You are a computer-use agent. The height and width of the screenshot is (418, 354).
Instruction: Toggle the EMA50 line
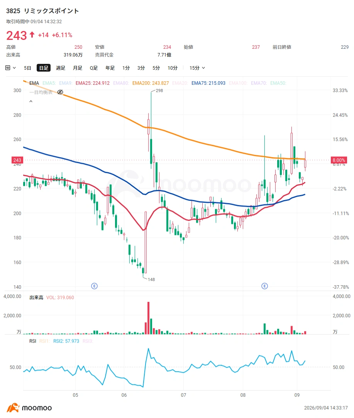pyautogui.click(x=278, y=83)
